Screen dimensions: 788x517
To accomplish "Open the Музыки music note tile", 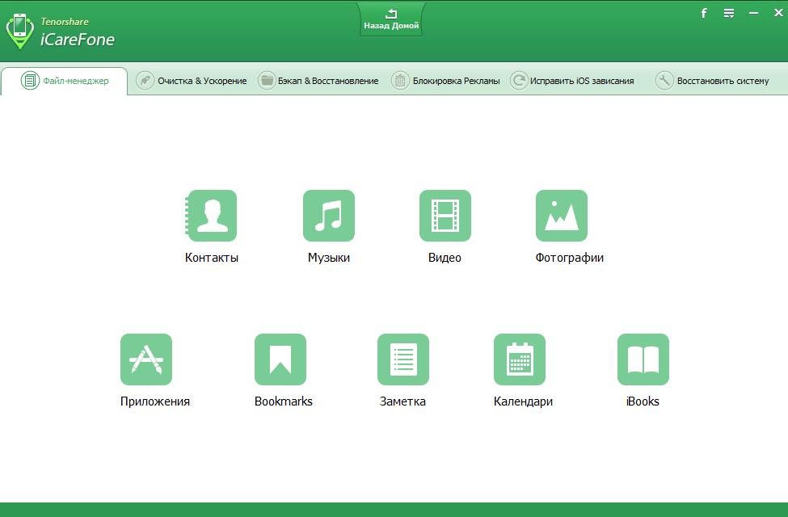I will (x=329, y=216).
